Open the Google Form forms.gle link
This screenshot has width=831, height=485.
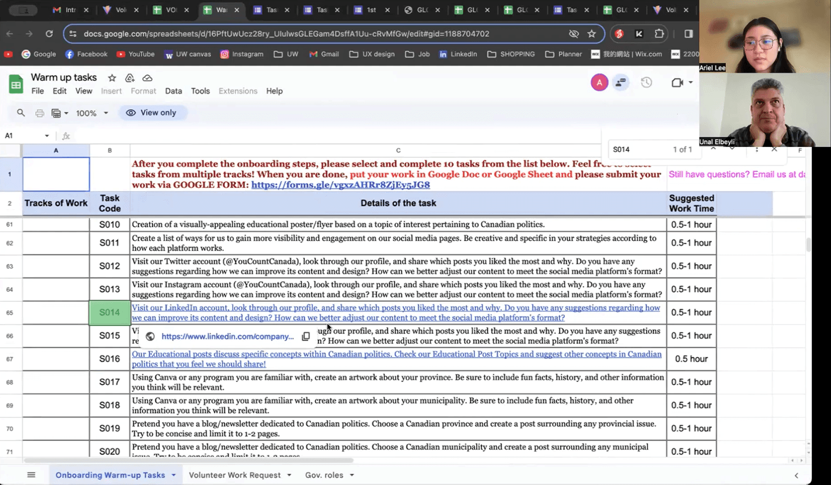(x=340, y=185)
